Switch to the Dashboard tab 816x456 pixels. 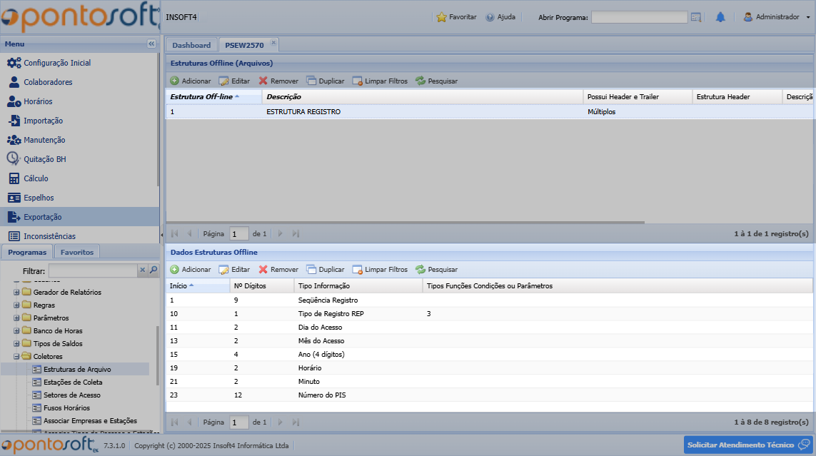191,45
